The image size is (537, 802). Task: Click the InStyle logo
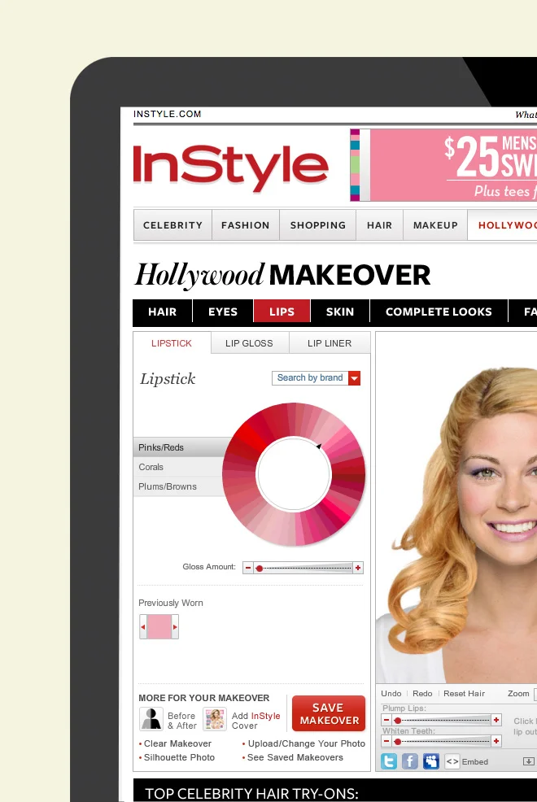pyautogui.click(x=230, y=168)
